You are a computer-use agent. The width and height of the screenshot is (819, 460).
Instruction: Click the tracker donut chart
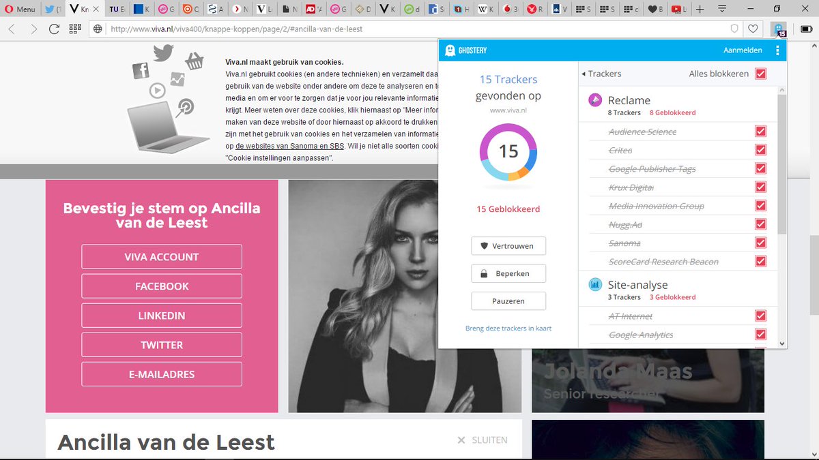pyautogui.click(x=508, y=151)
